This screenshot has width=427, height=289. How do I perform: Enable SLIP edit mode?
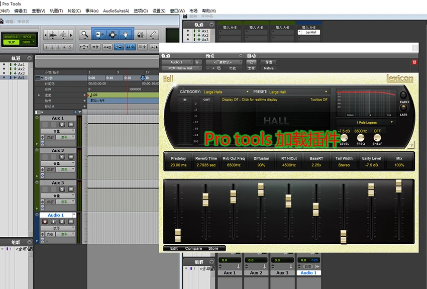coord(12,42)
